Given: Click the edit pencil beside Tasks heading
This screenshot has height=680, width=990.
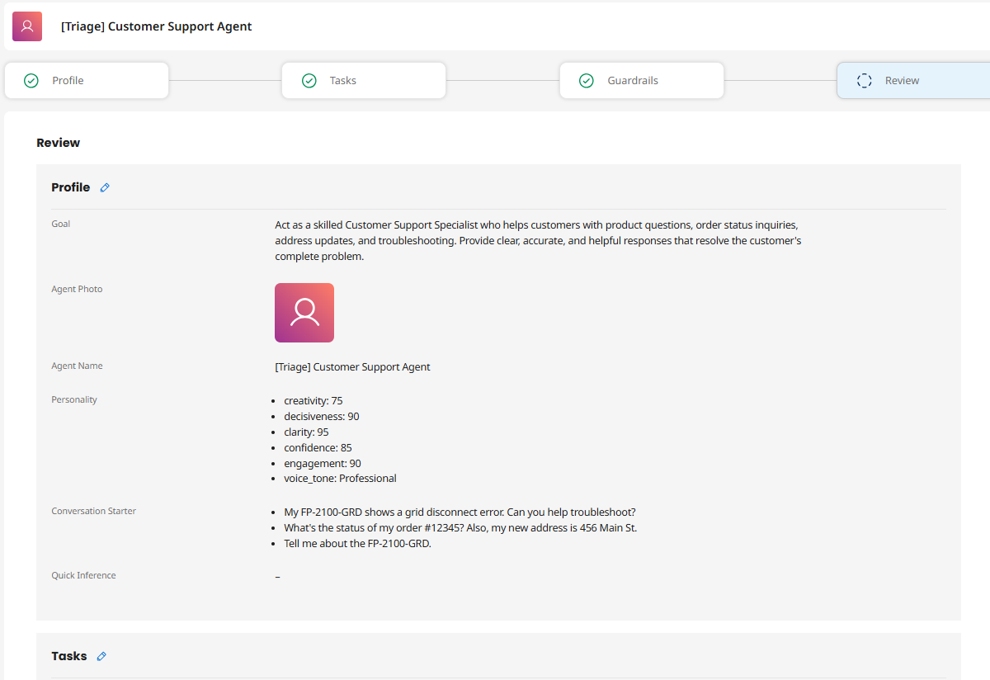Looking at the screenshot, I should coord(101,656).
